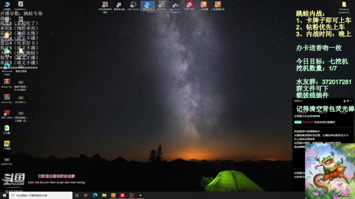Open the Windows Start menu
This screenshot has width=355, height=199.
pos(4,195)
